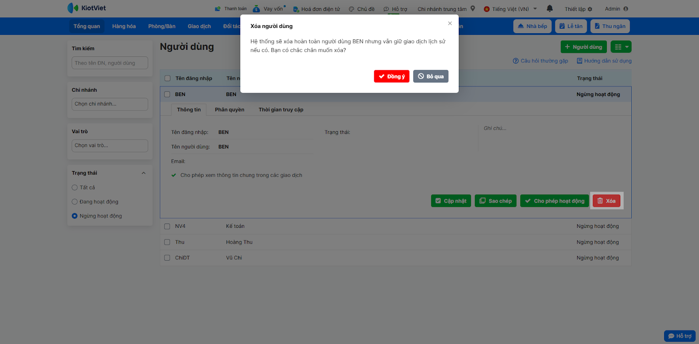Open column view options dropdown
This screenshot has height=344, width=699.
click(x=621, y=47)
